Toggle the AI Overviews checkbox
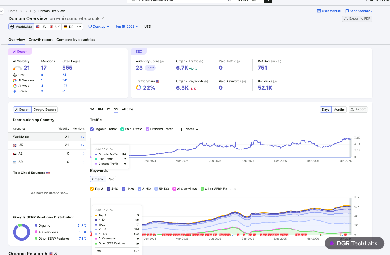The height and width of the screenshot is (255, 390). coord(174,189)
